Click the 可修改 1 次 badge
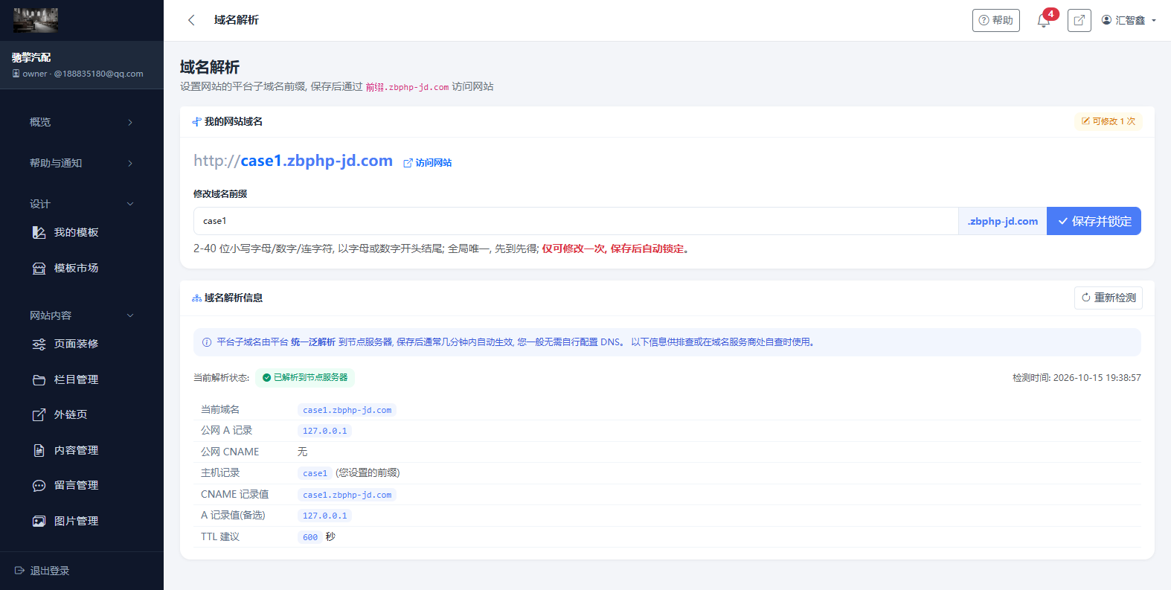The width and height of the screenshot is (1171, 590). pyautogui.click(x=1109, y=121)
